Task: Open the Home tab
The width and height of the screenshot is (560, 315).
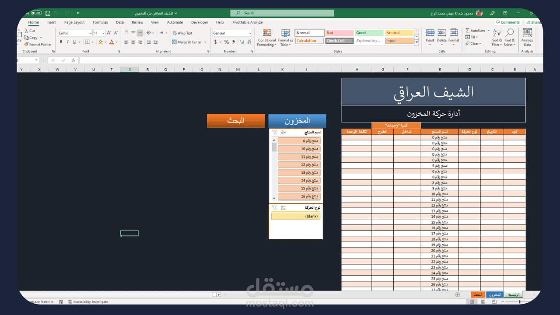Action: click(34, 22)
